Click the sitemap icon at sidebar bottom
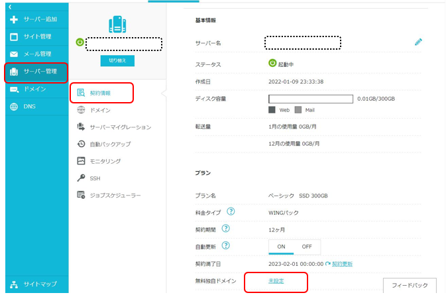The image size is (448, 299). click(x=14, y=284)
